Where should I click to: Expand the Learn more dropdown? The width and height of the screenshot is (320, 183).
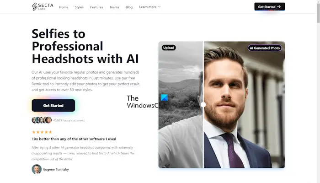tap(150, 7)
